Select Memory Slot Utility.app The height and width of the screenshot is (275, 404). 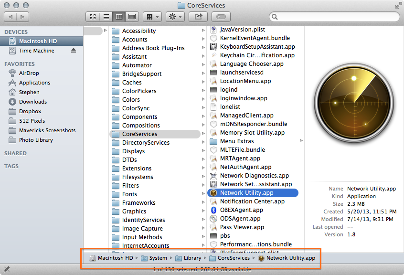pyautogui.click(x=254, y=133)
